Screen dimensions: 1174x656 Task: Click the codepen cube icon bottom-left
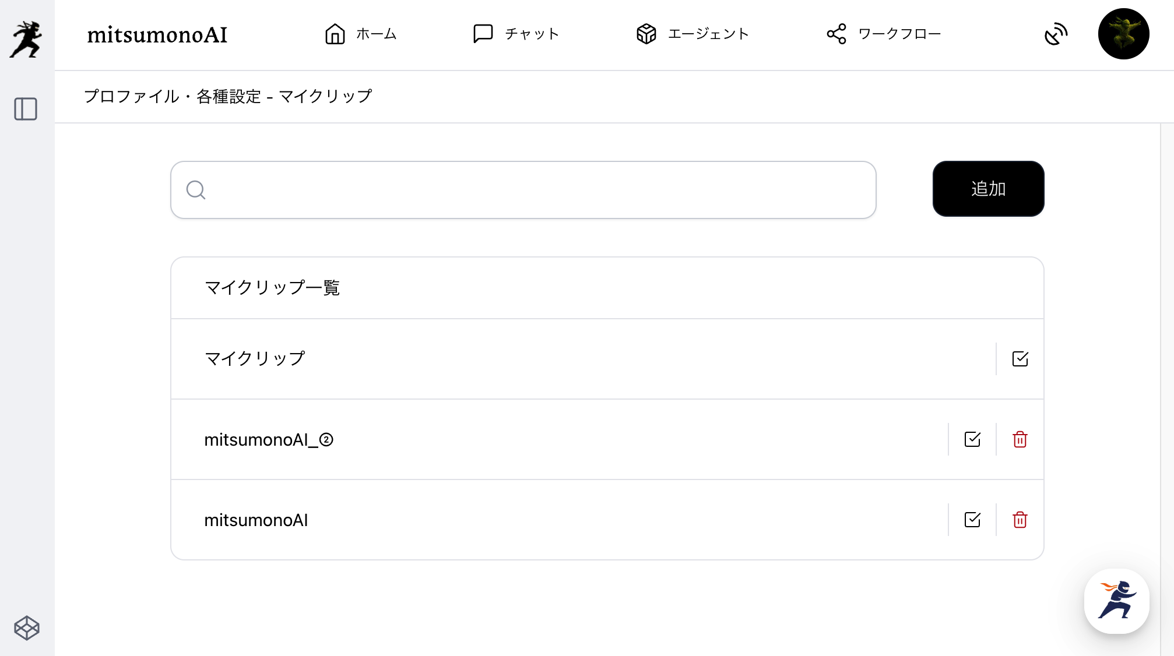click(x=26, y=628)
